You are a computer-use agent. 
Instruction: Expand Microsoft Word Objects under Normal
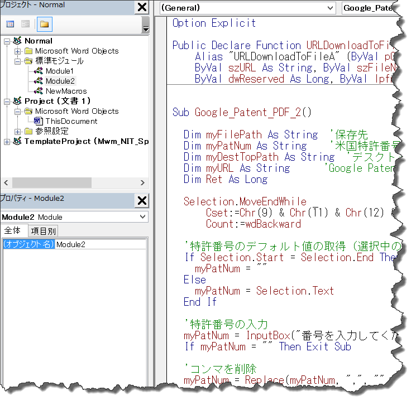click(x=18, y=51)
